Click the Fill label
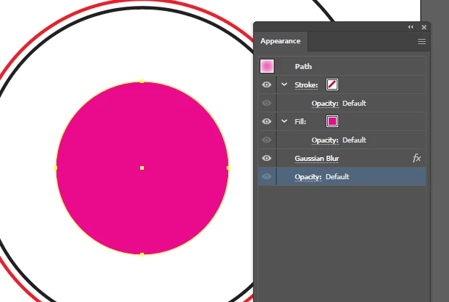The height and width of the screenshot is (302, 449). pos(300,121)
